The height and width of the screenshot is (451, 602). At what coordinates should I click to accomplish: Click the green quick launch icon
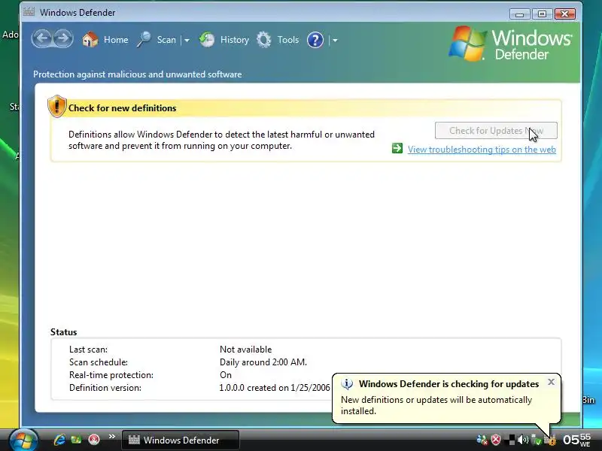(77, 440)
